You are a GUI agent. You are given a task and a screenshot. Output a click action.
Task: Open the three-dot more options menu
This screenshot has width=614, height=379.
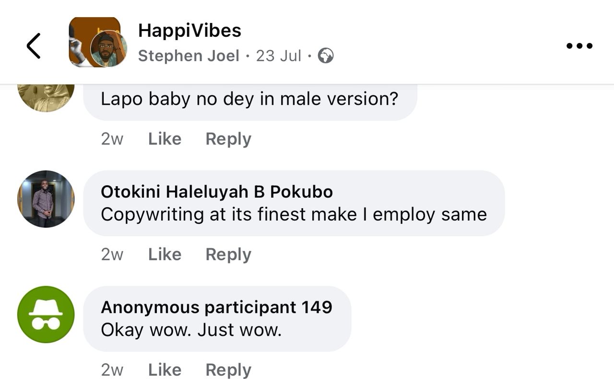pyautogui.click(x=579, y=46)
